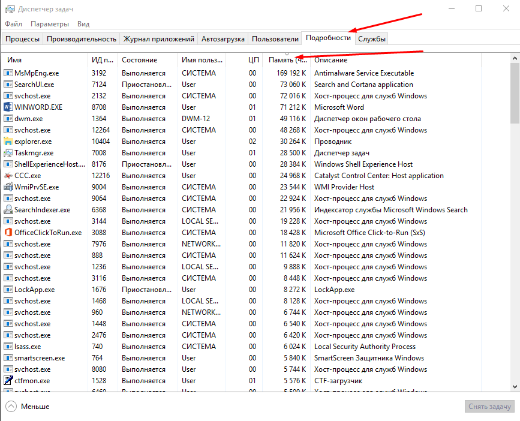520x421 pixels.
Task: Sort by the Имя column header
Action: click(x=45, y=60)
